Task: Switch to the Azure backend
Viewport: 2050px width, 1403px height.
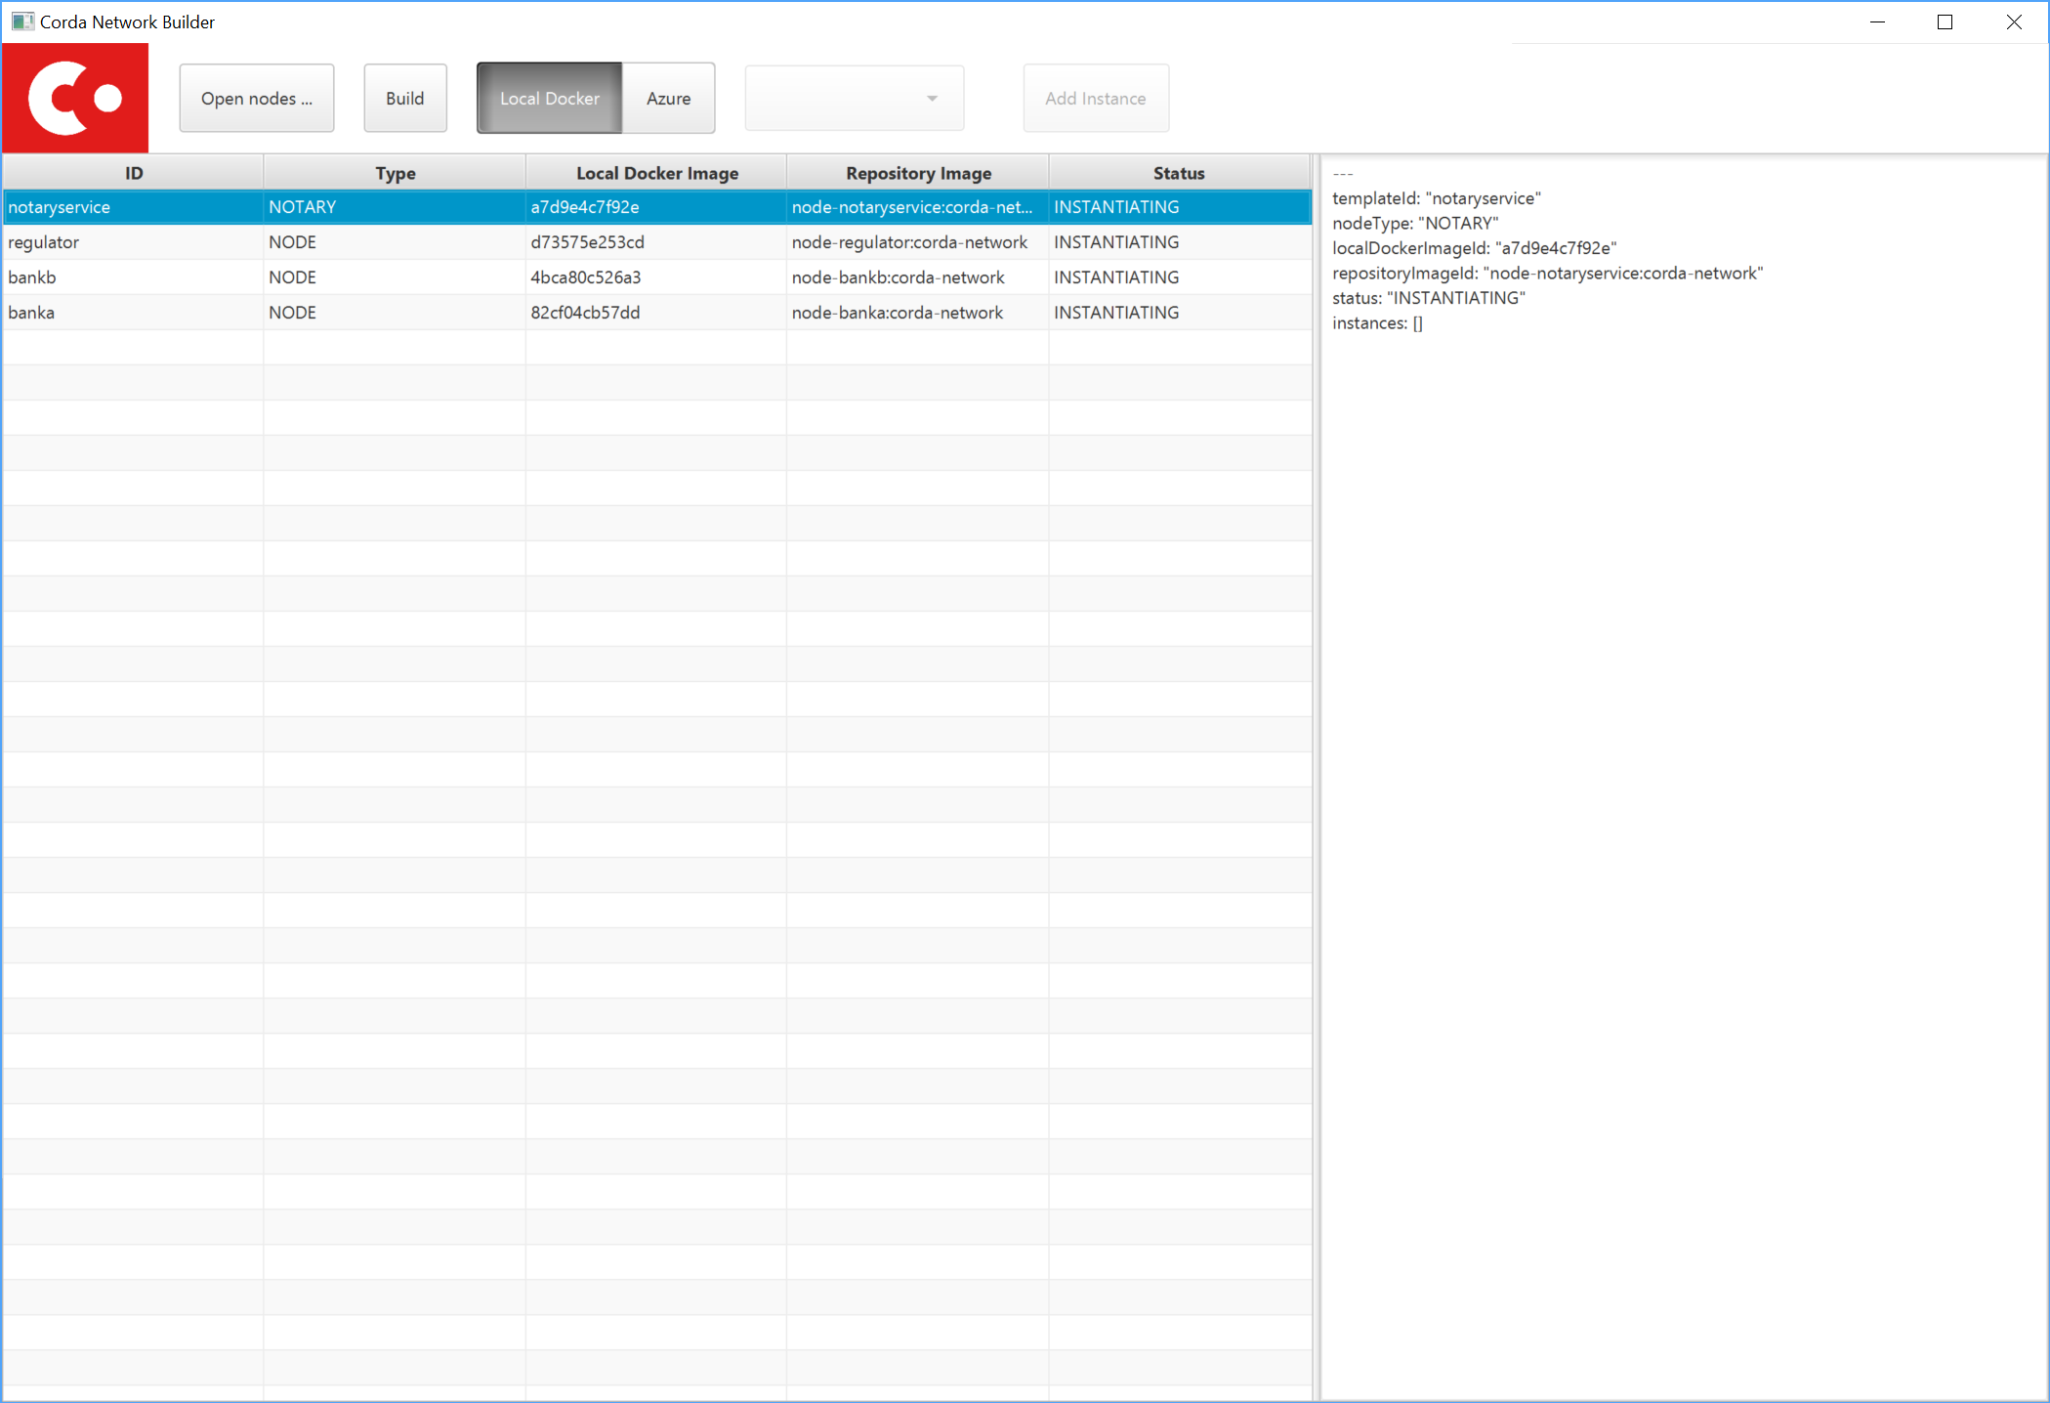Action: 669,99
